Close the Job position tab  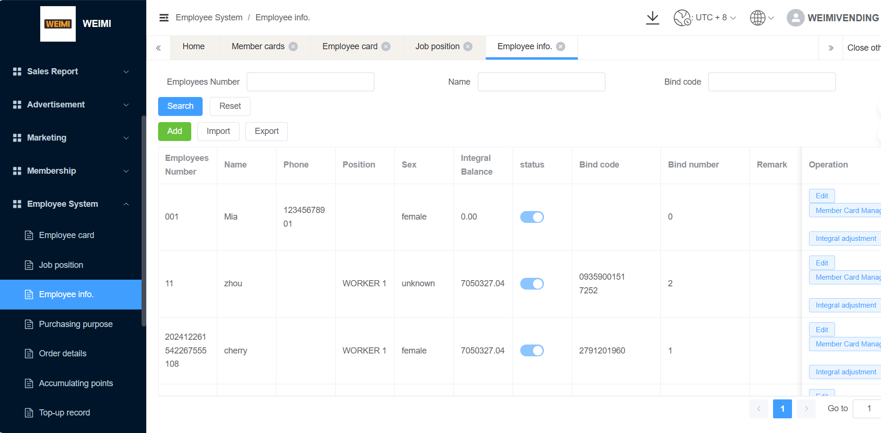[x=468, y=46]
